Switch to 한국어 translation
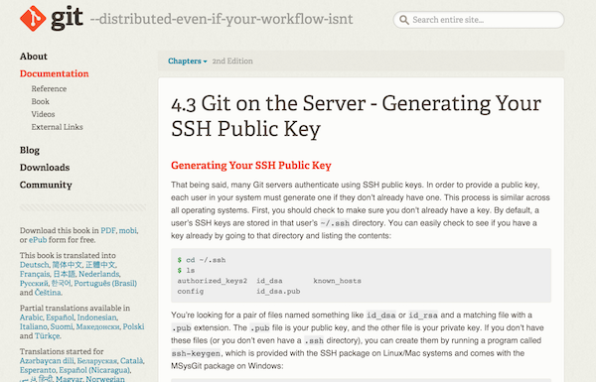This screenshot has width=596, height=382. tap(61, 283)
